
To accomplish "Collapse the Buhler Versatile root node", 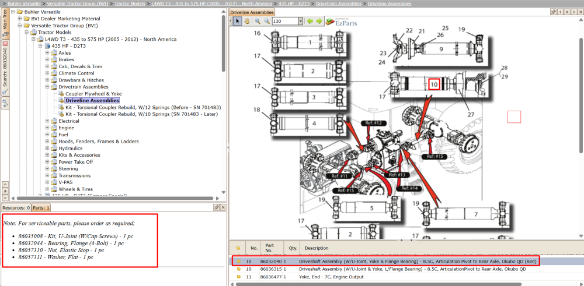I will tap(13, 12).
